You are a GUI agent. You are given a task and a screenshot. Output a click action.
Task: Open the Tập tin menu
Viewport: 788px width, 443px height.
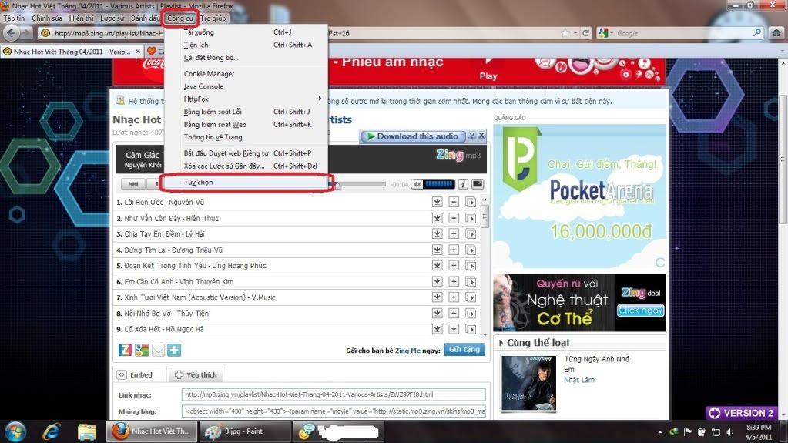[x=14, y=18]
